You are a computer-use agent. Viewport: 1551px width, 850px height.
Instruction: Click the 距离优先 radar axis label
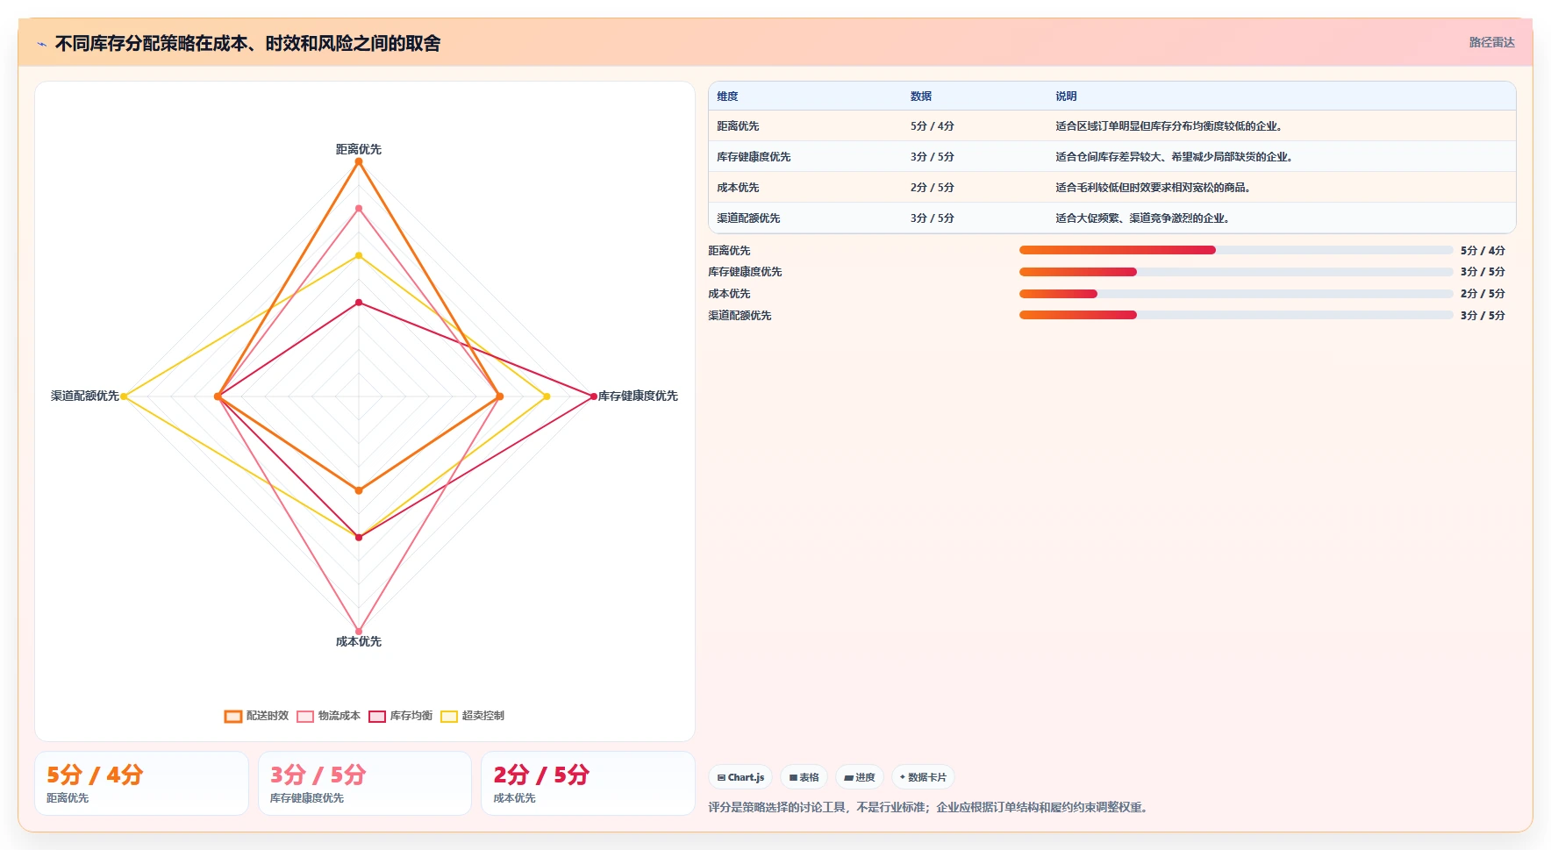point(358,149)
